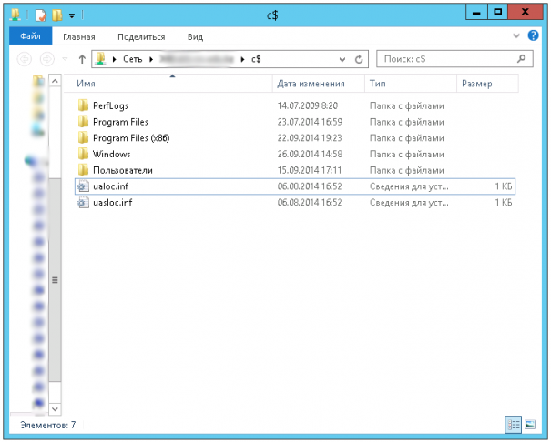The height and width of the screenshot is (442, 551).
Task: Click the New Folder icon in title bar
Action: pyautogui.click(x=56, y=15)
